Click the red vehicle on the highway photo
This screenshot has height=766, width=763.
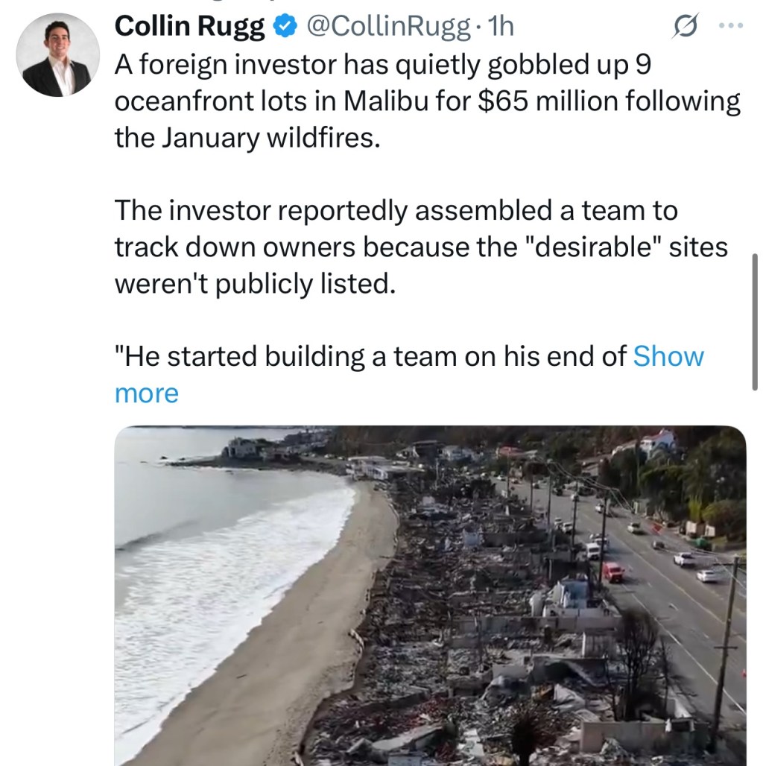point(612,572)
